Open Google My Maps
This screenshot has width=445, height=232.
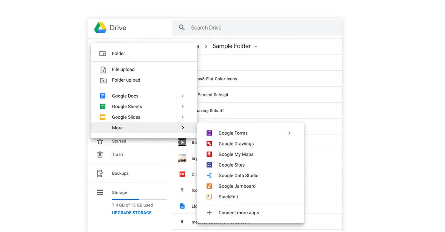(x=236, y=154)
